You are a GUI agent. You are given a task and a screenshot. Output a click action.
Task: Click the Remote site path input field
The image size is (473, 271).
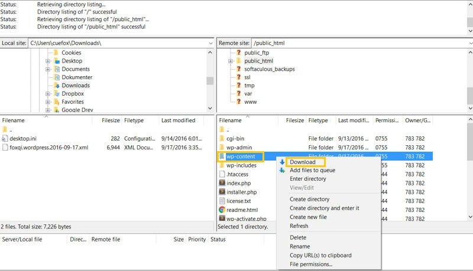[359, 43]
